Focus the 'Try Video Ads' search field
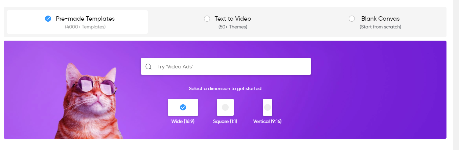Screen dimensions: 459x150 (x=226, y=66)
